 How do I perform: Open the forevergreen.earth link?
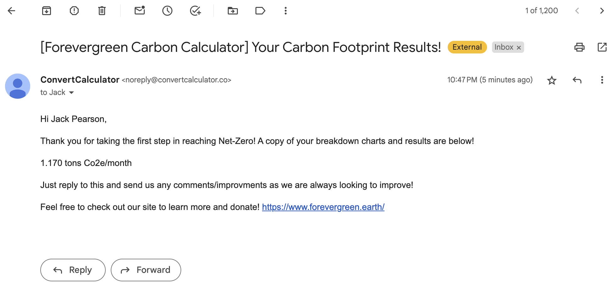click(323, 207)
